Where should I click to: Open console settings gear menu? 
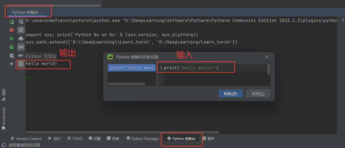click(x=11, y=56)
